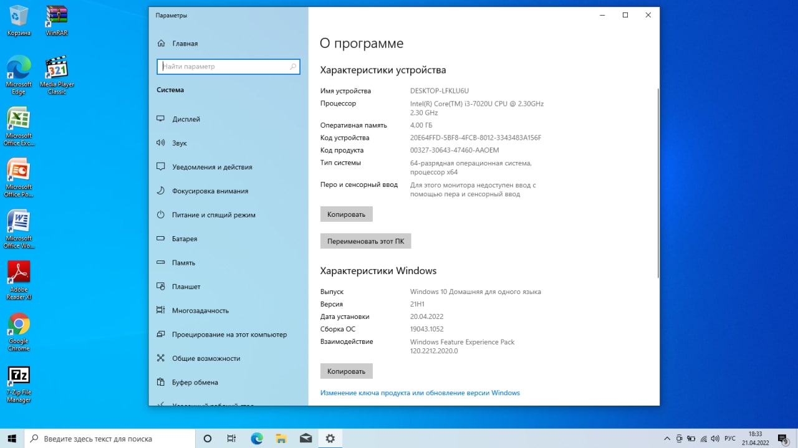Select the Microsoft Office PowerPoint desktop icon
The width and height of the screenshot is (798, 448).
click(x=19, y=178)
